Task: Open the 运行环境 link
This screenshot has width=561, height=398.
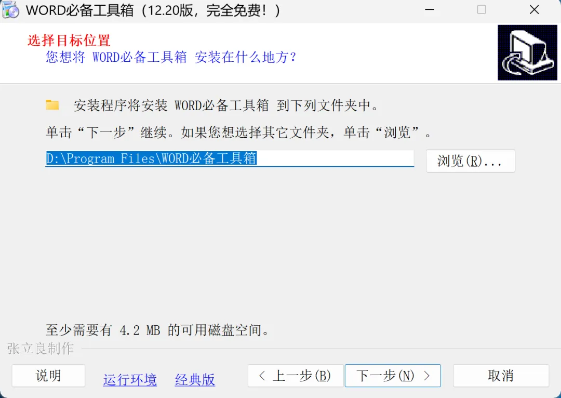Action: tap(130, 380)
